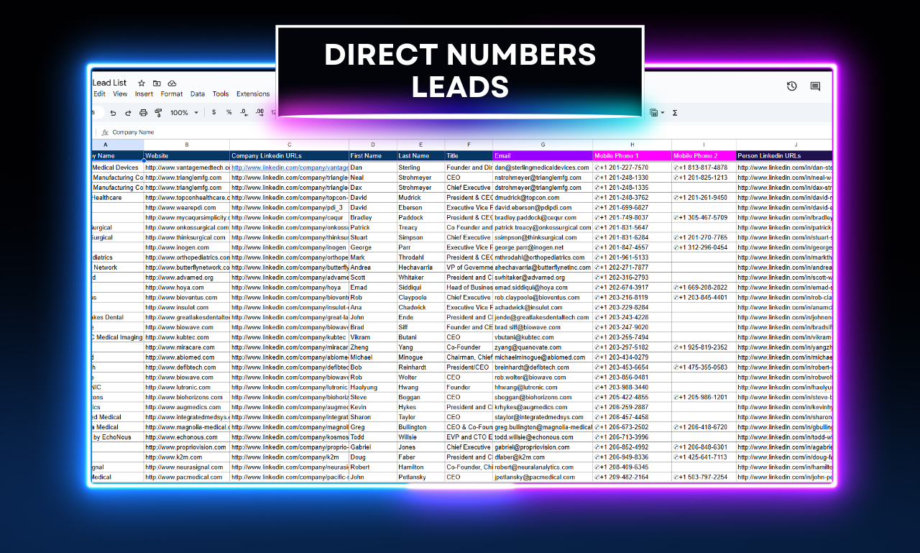The width and height of the screenshot is (920, 553).
Task: Click the Company Linkedin URLs header cell
Action: tap(289, 155)
